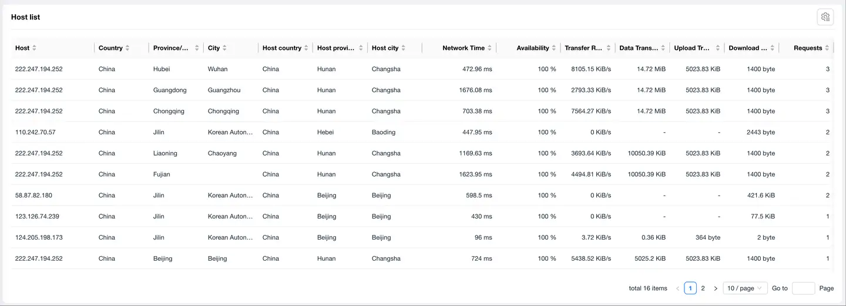Screen dimensions: 846x306
Task: Click host 58.87.82.180 row
Action: tap(33, 196)
